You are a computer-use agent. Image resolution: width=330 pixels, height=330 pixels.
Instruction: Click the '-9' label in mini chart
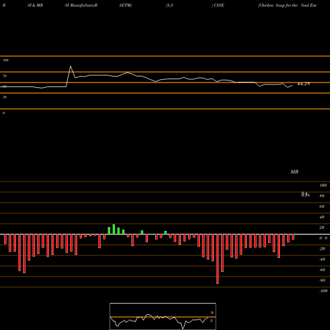pos(211,313)
